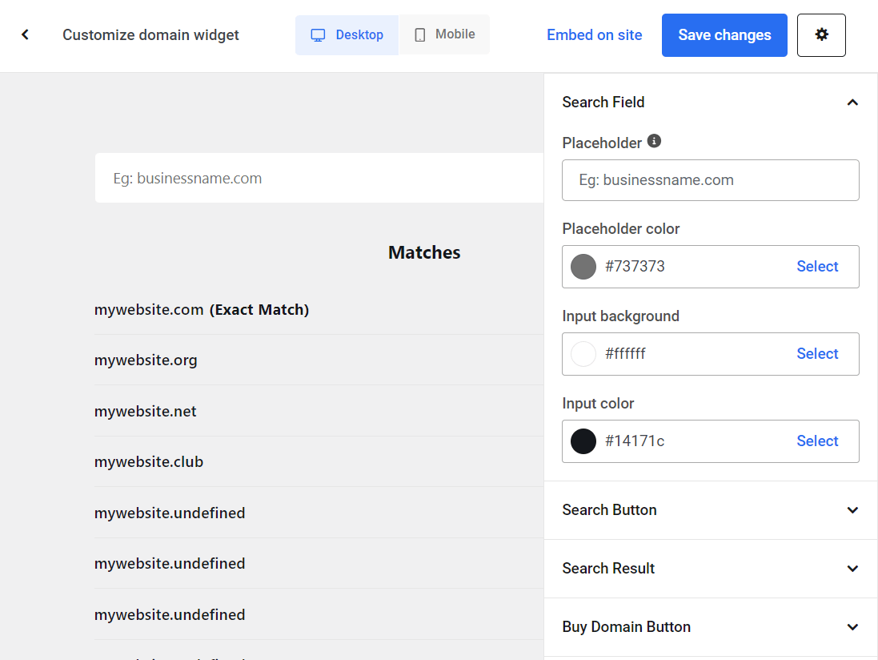Click the Placeholder info tooltip icon
878x660 pixels.
[654, 141]
